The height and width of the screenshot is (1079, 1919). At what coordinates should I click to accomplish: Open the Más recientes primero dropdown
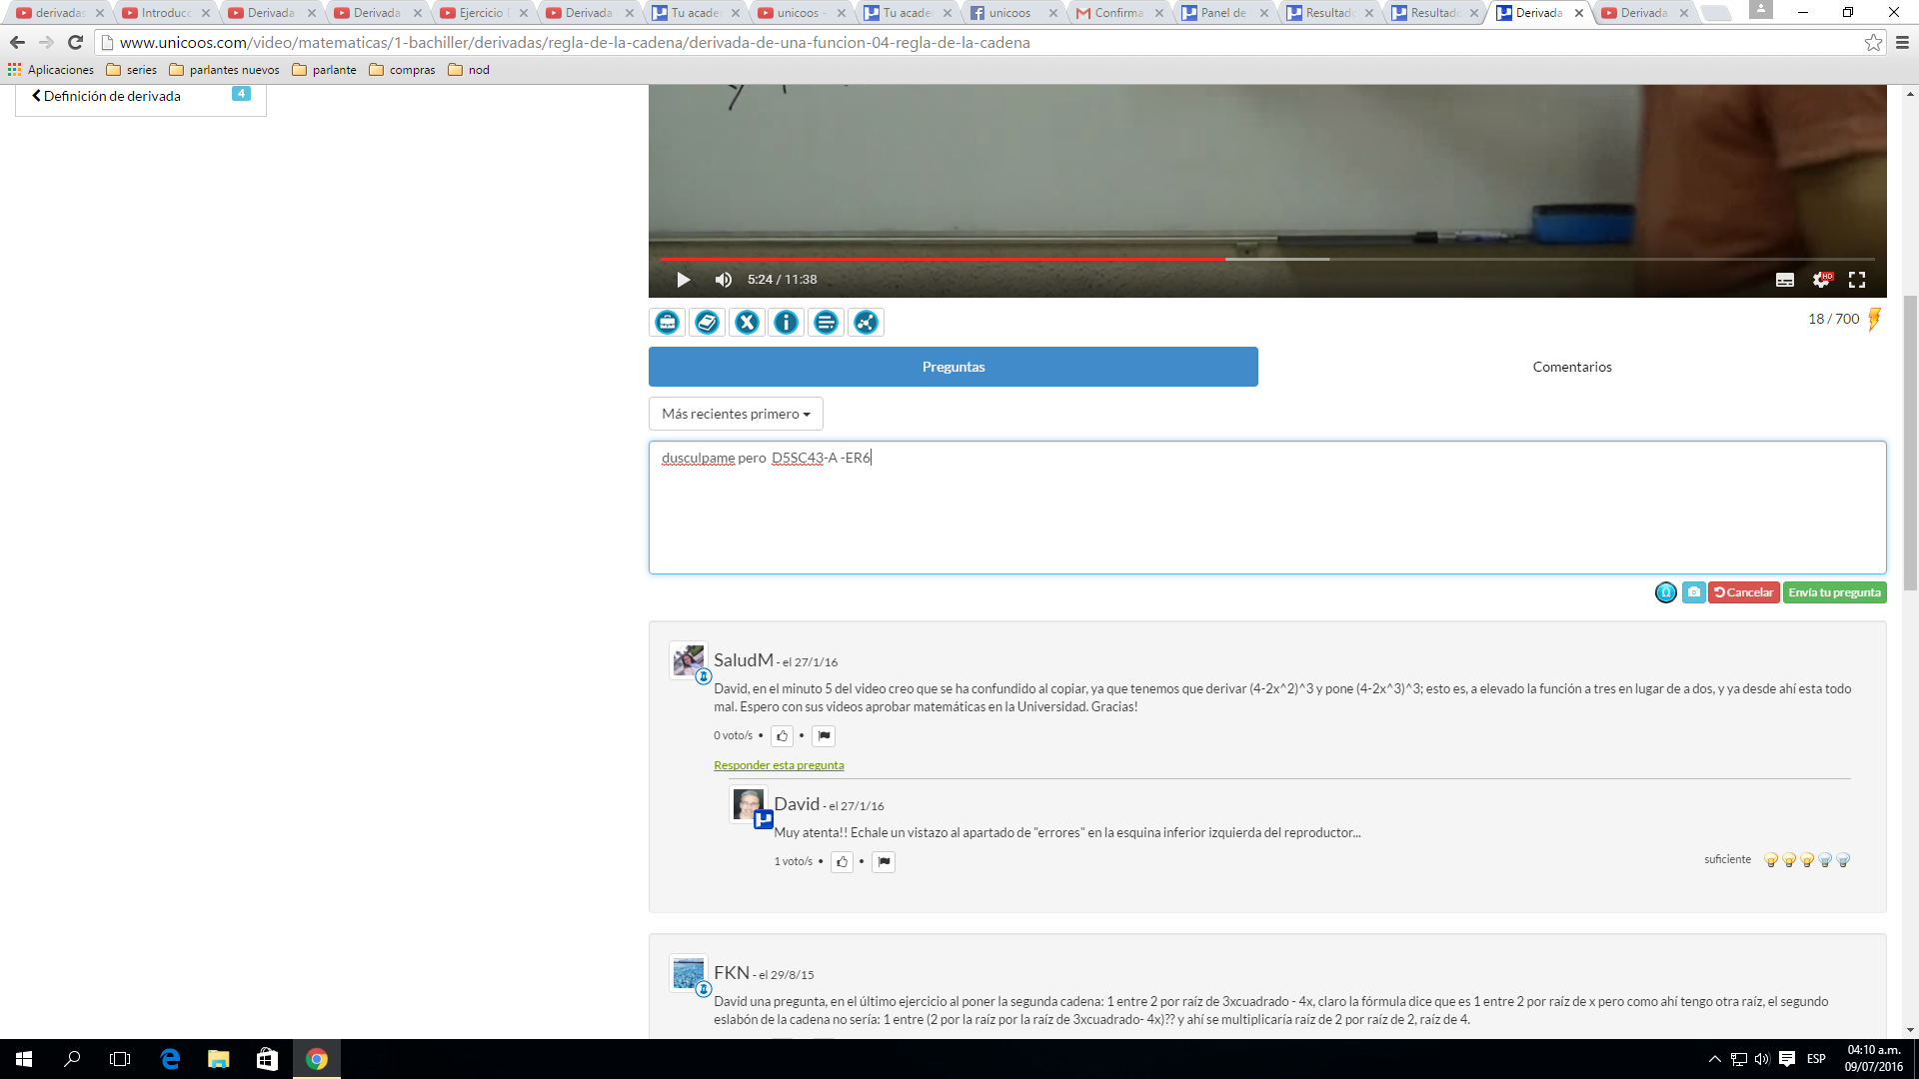(x=736, y=414)
